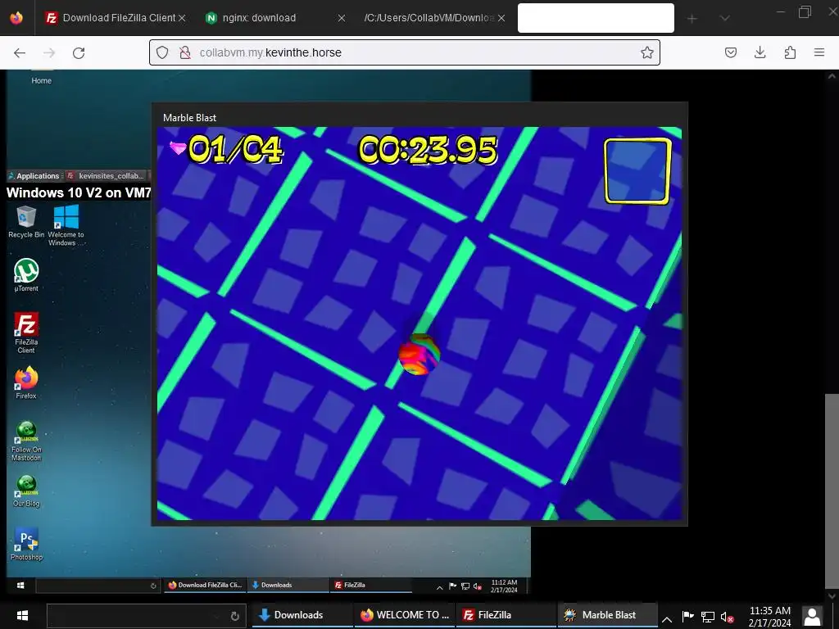The image size is (839, 629).
Task: Click the insecure connection lock icon
Action: [x=185, y=52]
